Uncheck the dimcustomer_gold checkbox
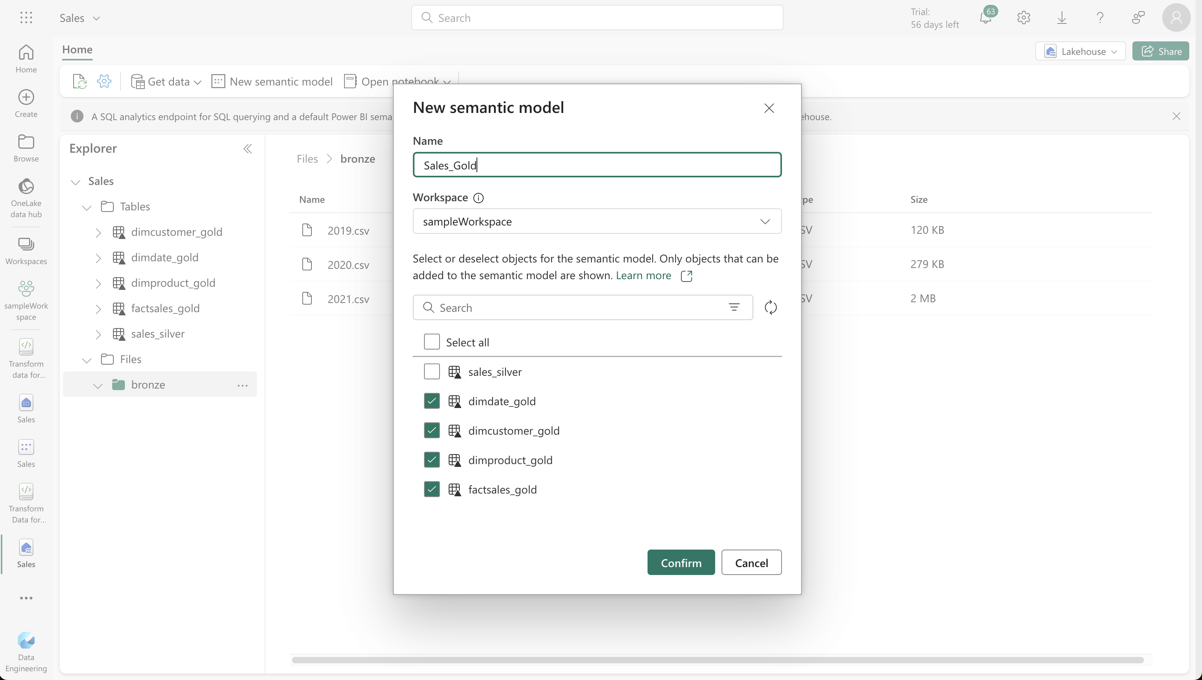 click(x=432, y=430)
